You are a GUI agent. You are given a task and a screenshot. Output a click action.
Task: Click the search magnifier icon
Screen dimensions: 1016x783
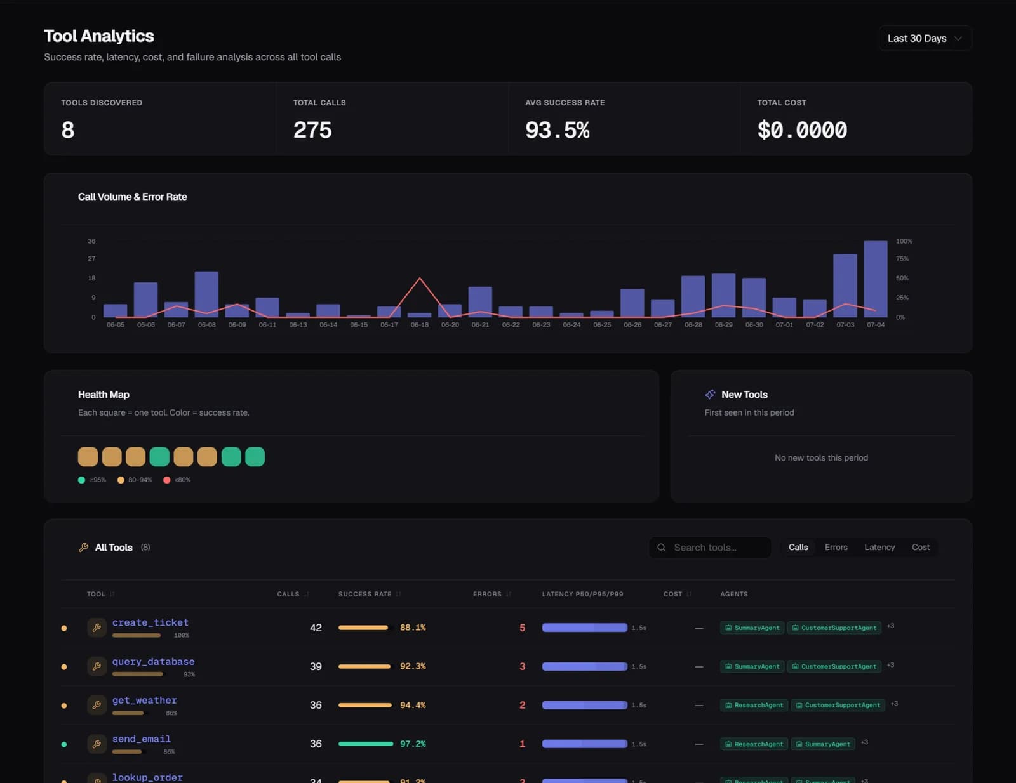point(662,548)
